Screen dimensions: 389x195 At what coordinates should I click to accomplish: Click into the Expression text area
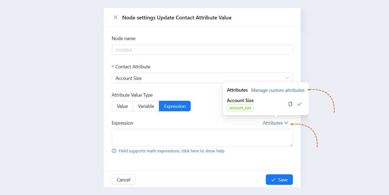pyautogui.click(x=202, y=138)
